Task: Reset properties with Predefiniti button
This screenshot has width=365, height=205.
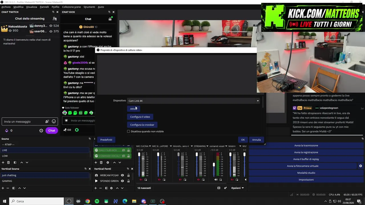Action: click(106, 140)
